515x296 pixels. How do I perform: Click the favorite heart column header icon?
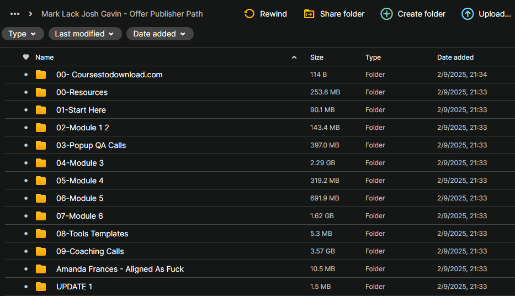pos(26,57)
